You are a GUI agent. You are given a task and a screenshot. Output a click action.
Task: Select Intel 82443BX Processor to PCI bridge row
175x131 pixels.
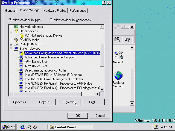62,88
